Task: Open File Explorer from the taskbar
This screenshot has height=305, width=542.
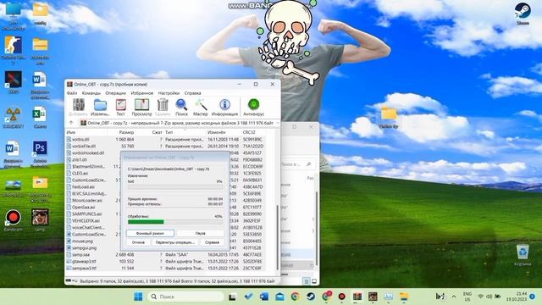Action: [404, 297]
